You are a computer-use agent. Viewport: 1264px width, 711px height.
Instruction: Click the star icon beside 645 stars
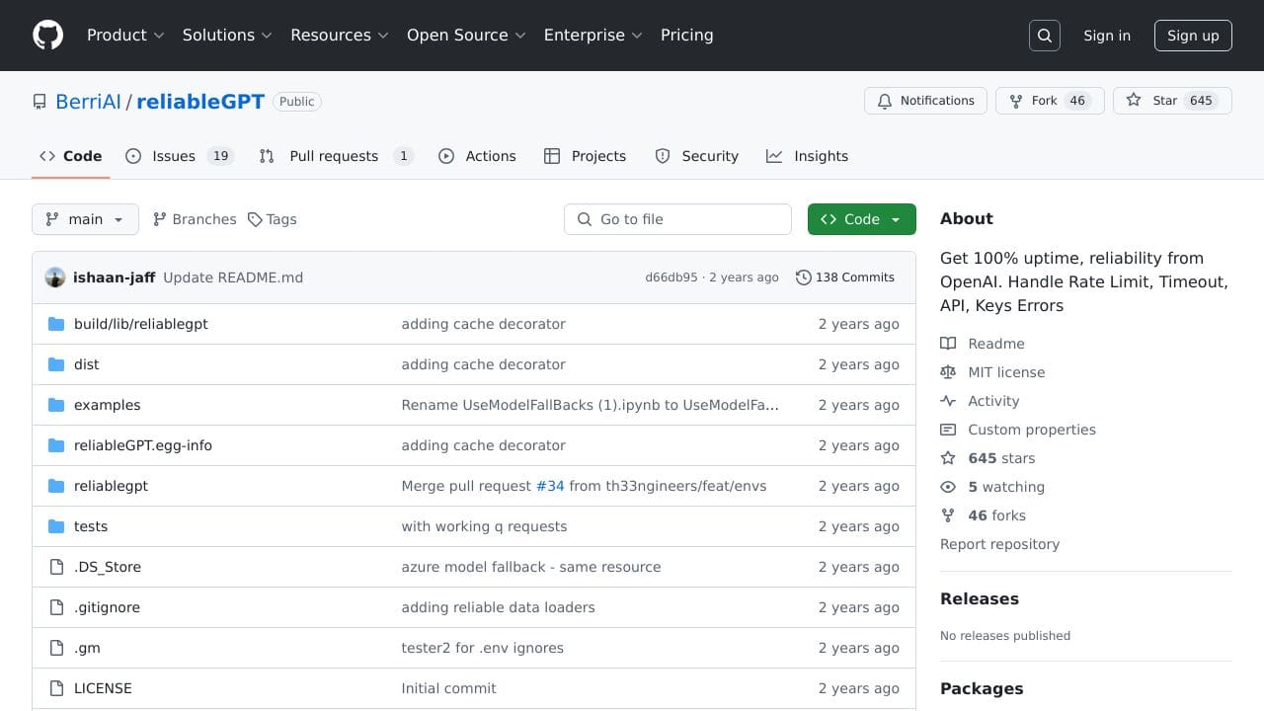tap(948, 458)
